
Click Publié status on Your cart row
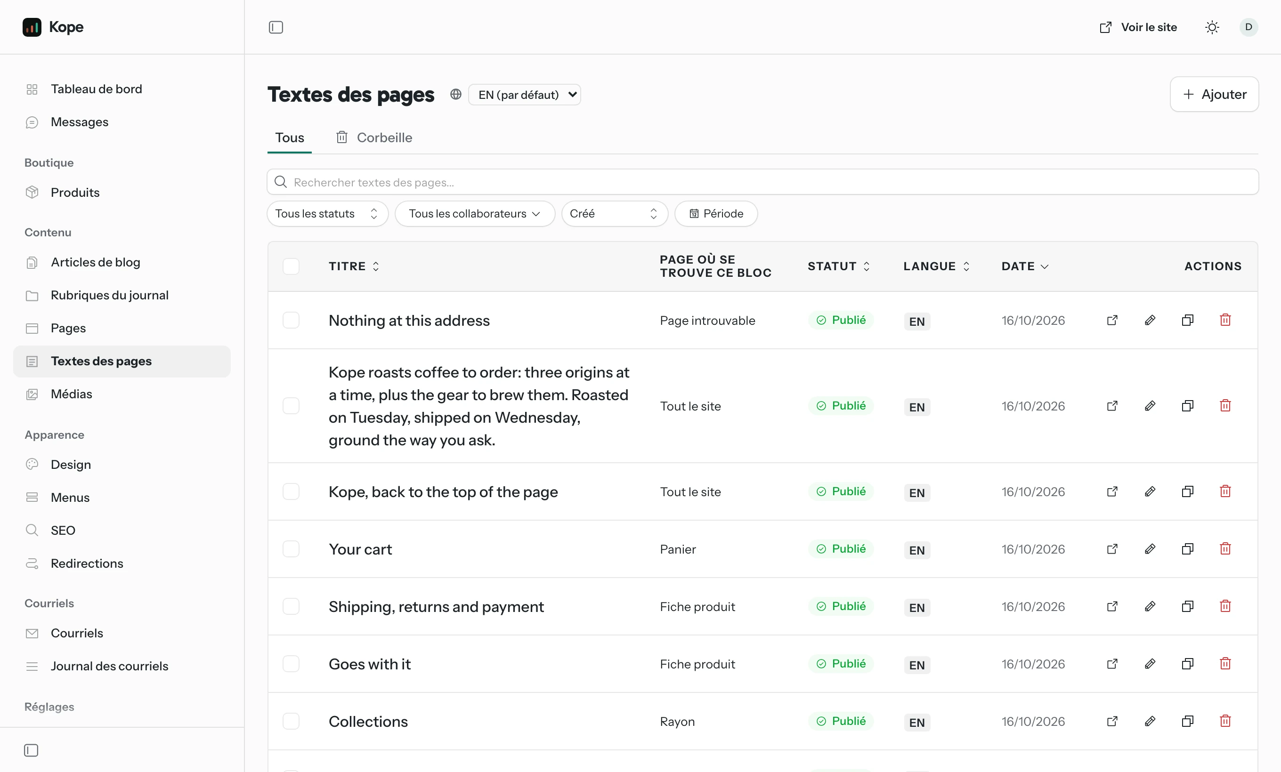click(841, 548)
